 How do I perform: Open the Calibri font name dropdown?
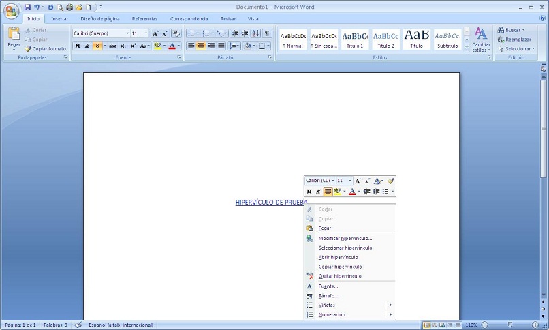(x=127, y=33)
